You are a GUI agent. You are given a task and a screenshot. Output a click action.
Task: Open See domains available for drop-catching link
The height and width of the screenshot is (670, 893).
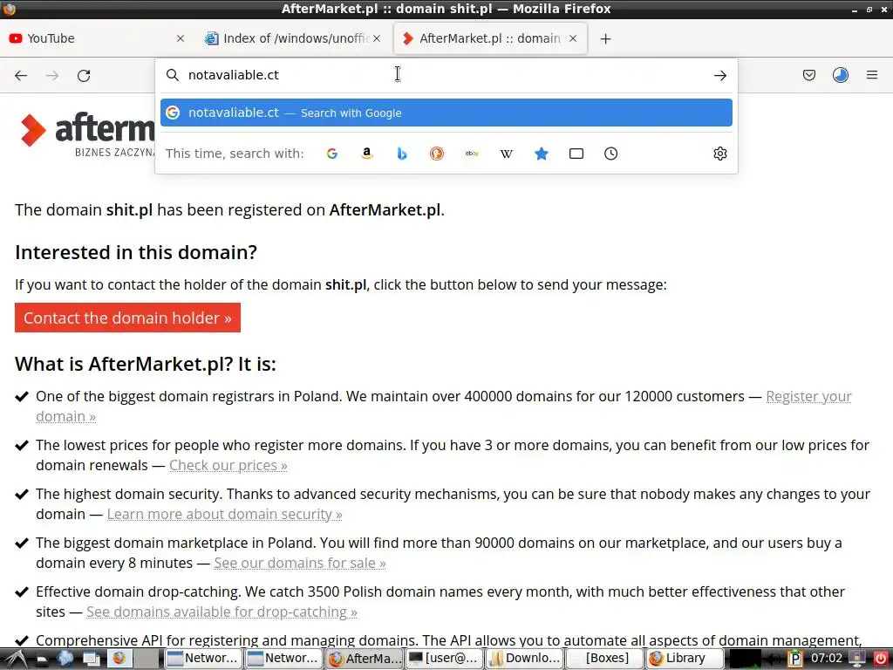222,612
